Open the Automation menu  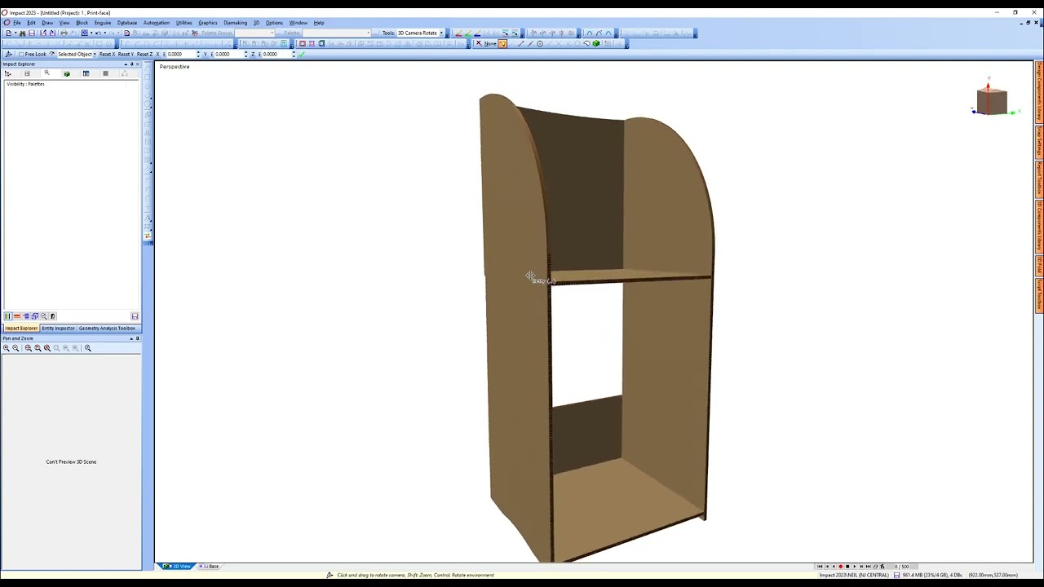[156, 23]
